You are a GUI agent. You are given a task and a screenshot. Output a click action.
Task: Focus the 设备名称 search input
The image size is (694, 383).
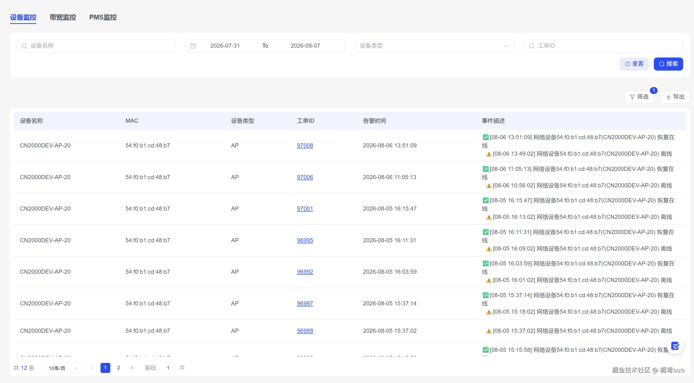(x=96, y=46)
